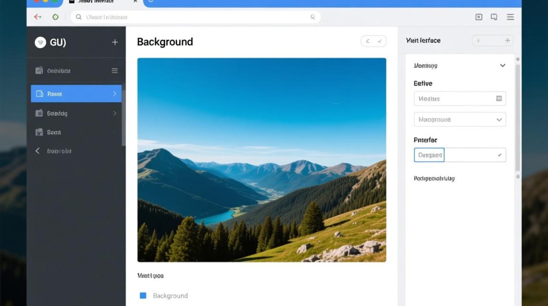Click the plus button in right panel header
Viewport: 548px width, 306px height.
pyautogui.click(x=507, y=40)
